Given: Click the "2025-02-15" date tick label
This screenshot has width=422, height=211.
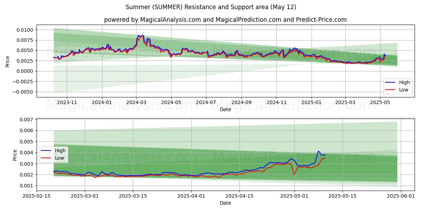Looking at the screenshot, I should (x=37, y=196).
